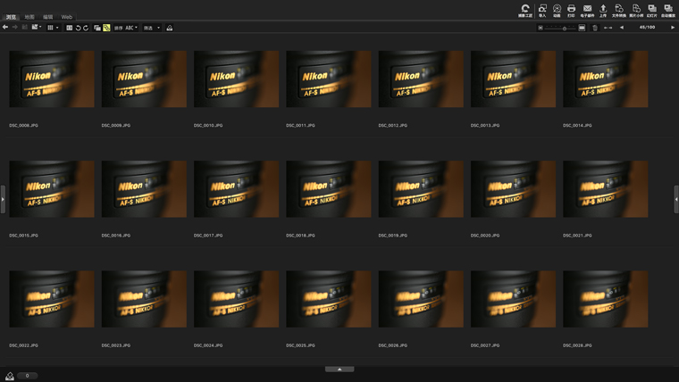This screenshot has width=679, height=382.
Task: Go to next image with right arrow
Action: [673, 28]
